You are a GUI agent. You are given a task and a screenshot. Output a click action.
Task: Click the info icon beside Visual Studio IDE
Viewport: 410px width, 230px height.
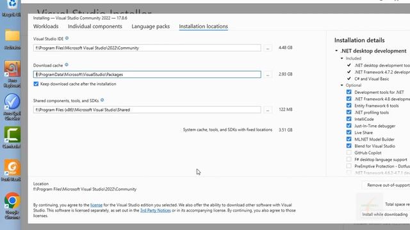pos(67,38)
